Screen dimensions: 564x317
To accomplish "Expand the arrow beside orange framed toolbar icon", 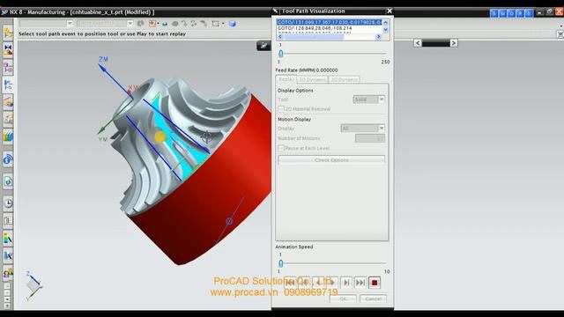I will click(x=159, y=24).
